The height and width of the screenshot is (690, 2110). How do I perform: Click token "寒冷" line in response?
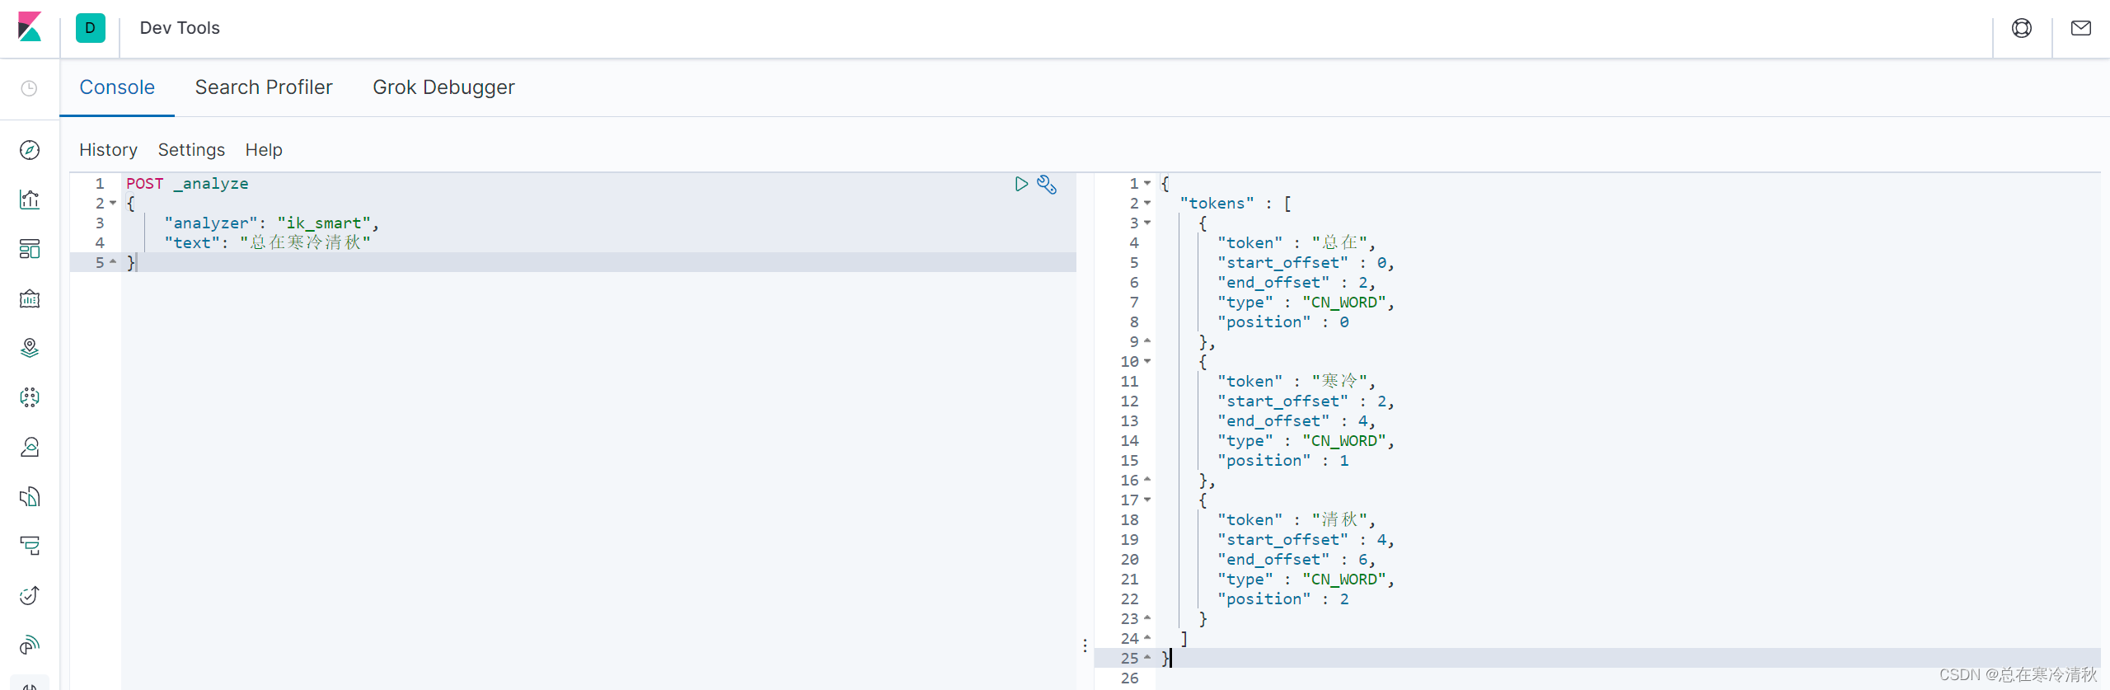(x=1296, y=381)
